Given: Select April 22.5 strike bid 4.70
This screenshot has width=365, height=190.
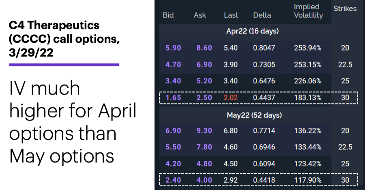Looking at the screenshot, I should coord(173,65).
